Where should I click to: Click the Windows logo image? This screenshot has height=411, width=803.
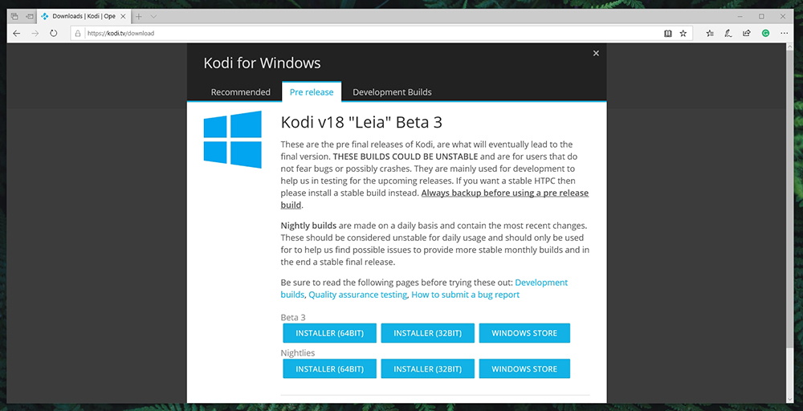pyautogui.click(x=233, y=139)
